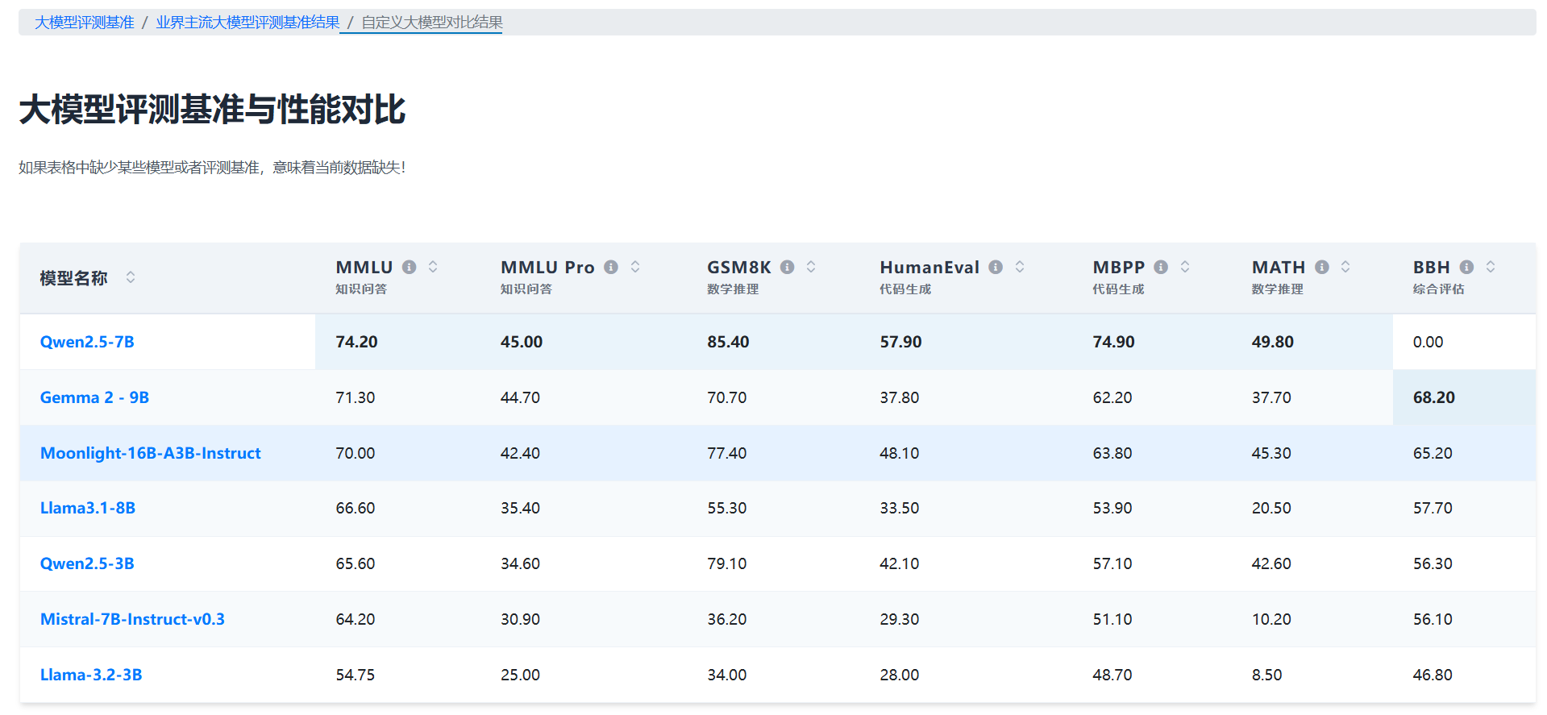Select the 49.80 MATH score cell

[x=1312, y=342]
